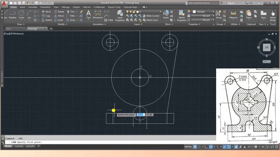
Task: Select the Dimension tool
Action: 98,14
